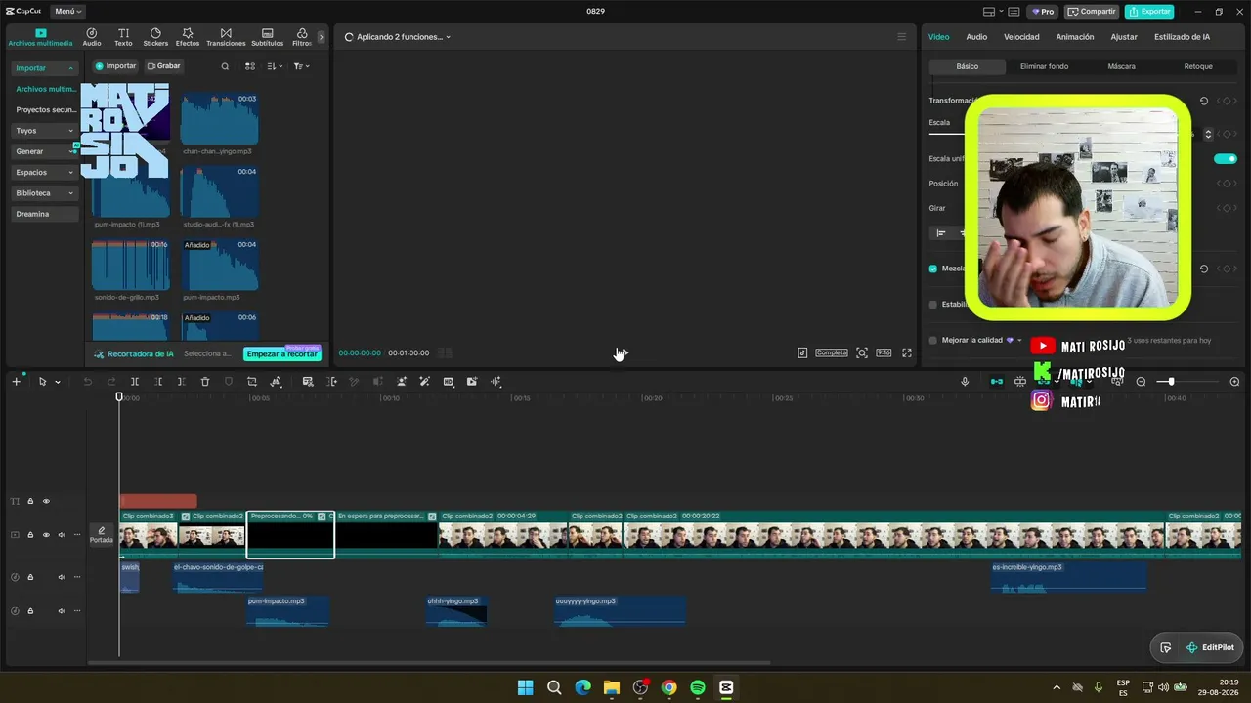Zoom in the timeline
The image size is (1251, 703).
(1234, 382)
